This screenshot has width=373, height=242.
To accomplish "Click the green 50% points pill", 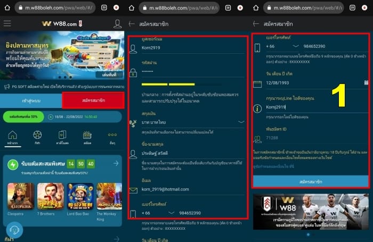I will [x=23, y=117].
